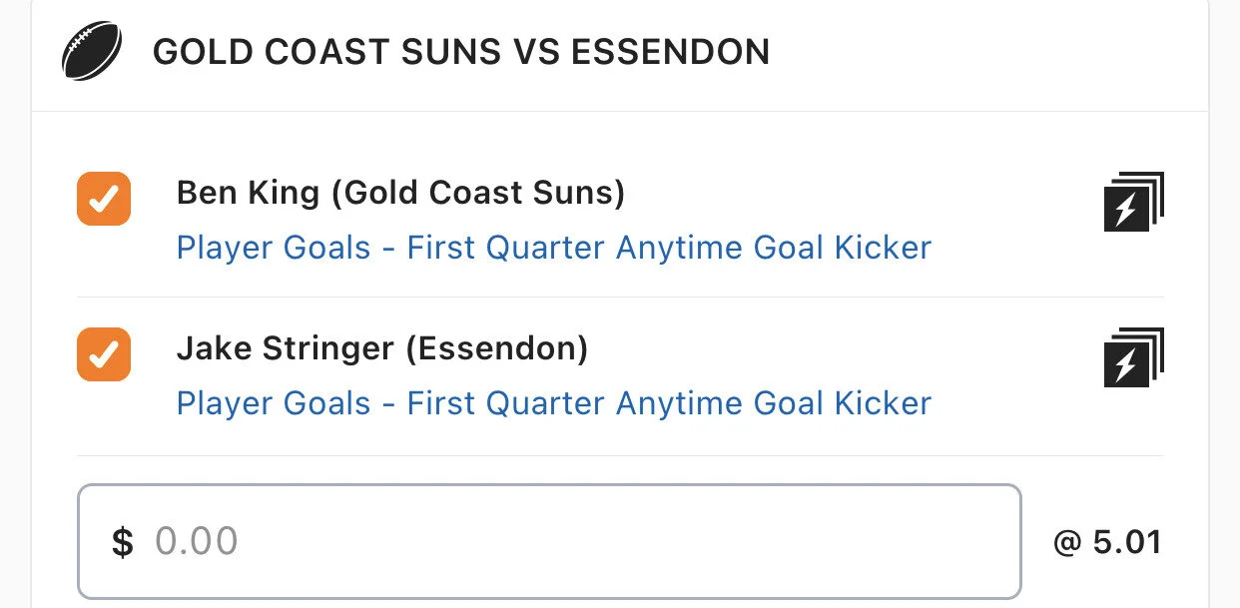Click "Player Goals" text under Ben King
The width and height of the screenshot is (1240, 608).
tap(274, 248)
